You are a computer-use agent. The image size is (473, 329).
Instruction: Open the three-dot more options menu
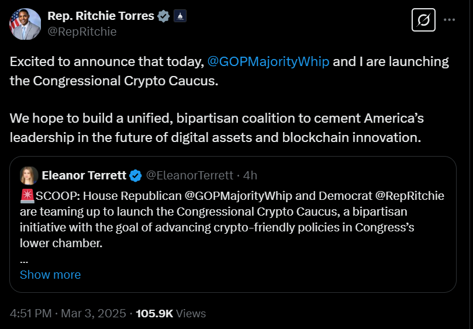click(449, 20)
